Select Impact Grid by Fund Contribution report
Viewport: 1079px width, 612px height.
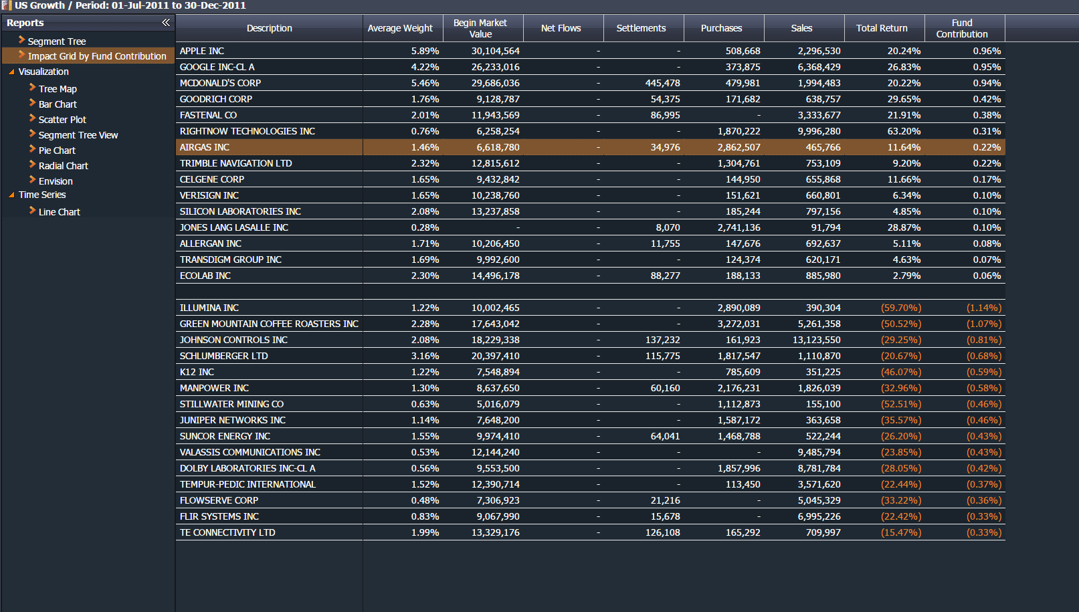coord(97,56)
